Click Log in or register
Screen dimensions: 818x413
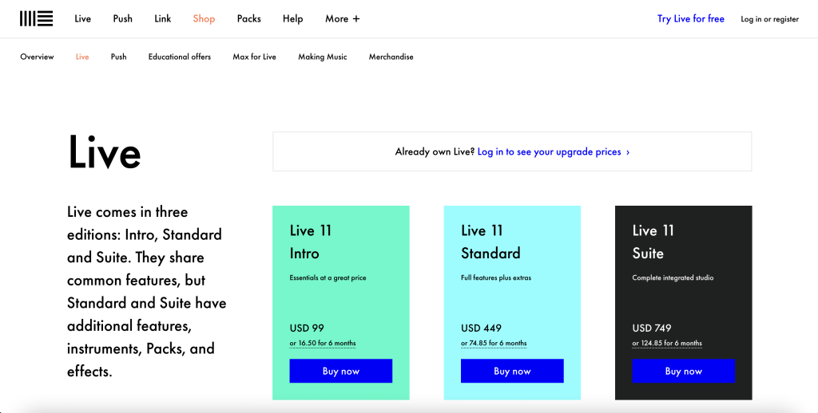[769, 19]
